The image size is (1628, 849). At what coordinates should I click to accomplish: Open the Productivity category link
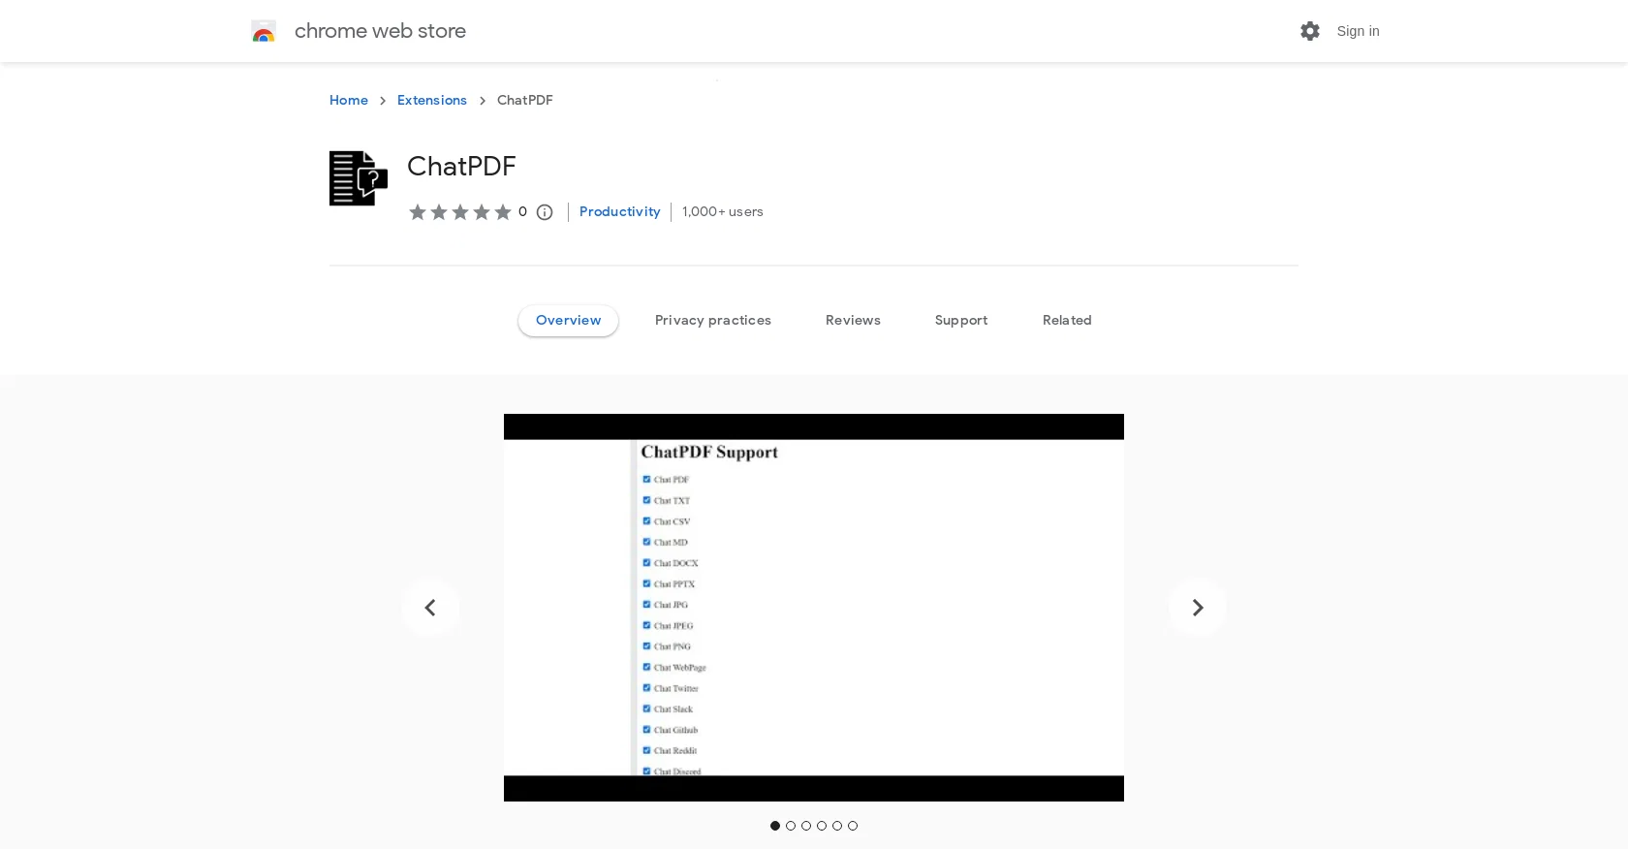click(619, 211)
